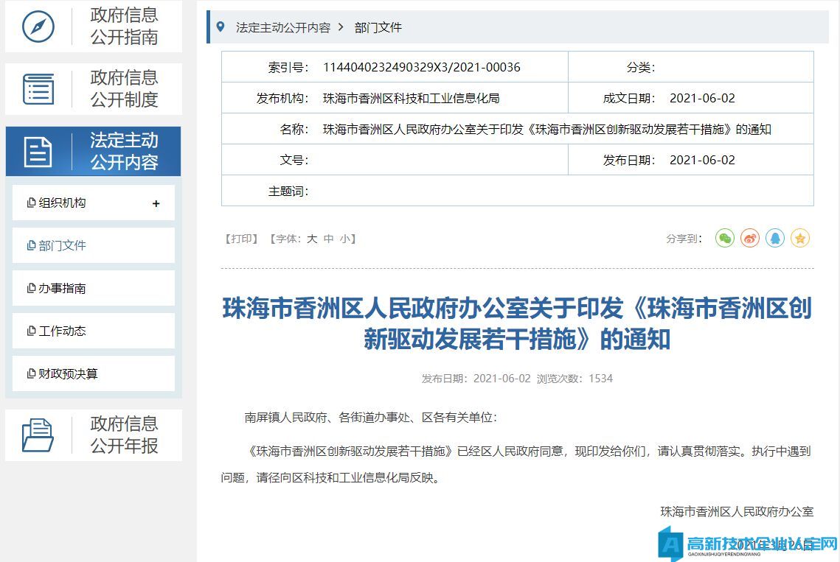840x562 pixels.
Task: Expand the 组织机构 plus sign
Action: pos(156,203)
